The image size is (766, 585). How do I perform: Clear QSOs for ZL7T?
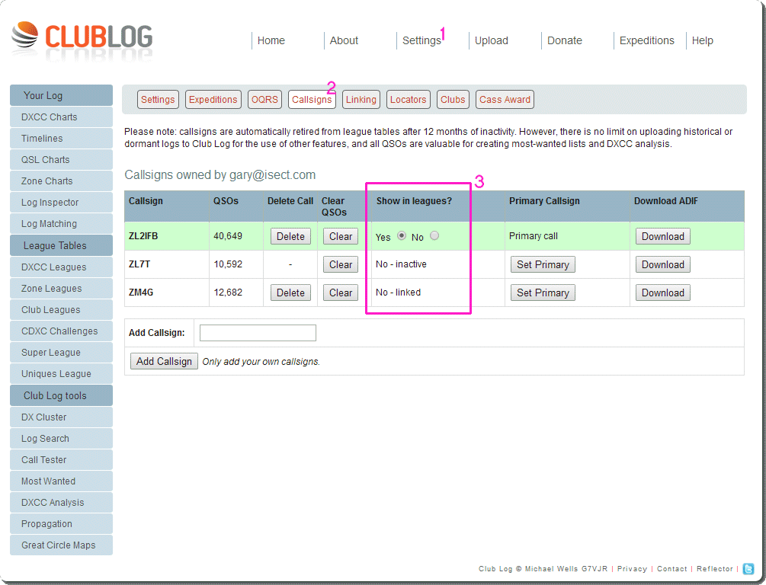click(x=341, y=265)
